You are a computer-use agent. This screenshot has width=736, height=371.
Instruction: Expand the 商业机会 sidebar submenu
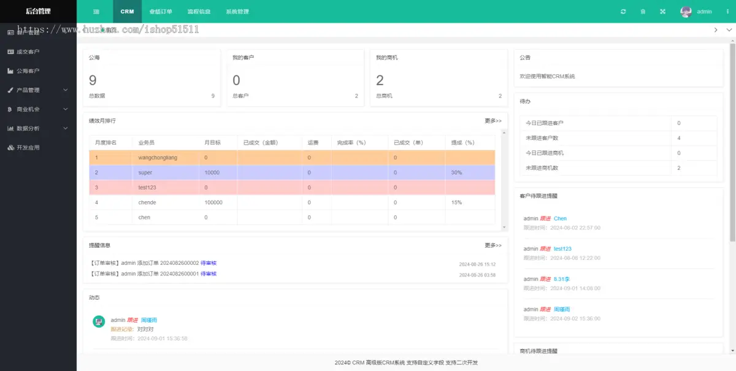38,109
